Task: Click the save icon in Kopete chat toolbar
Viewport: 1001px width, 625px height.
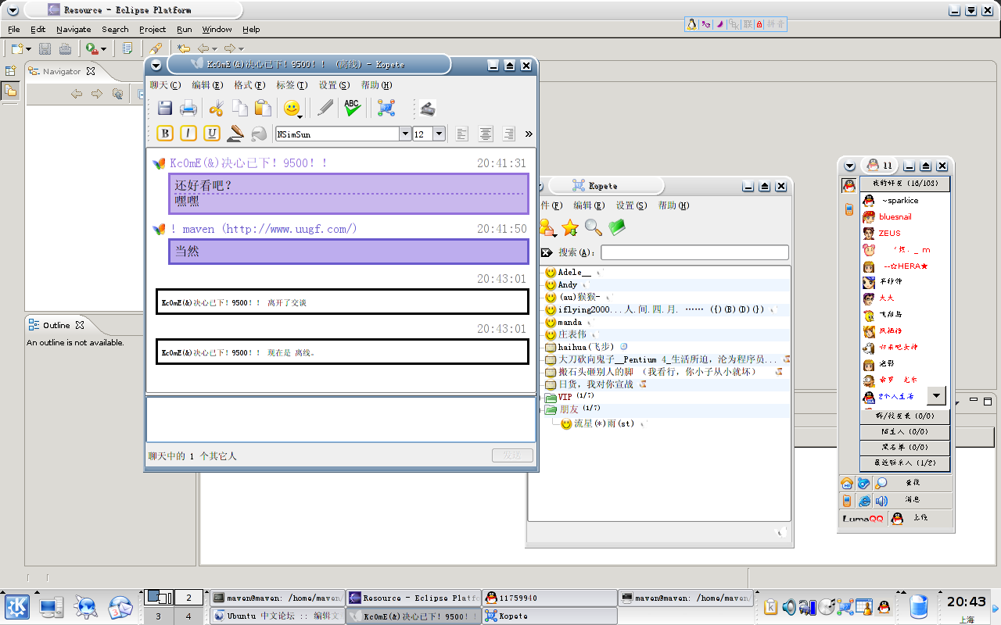Action: coord(165,109)
